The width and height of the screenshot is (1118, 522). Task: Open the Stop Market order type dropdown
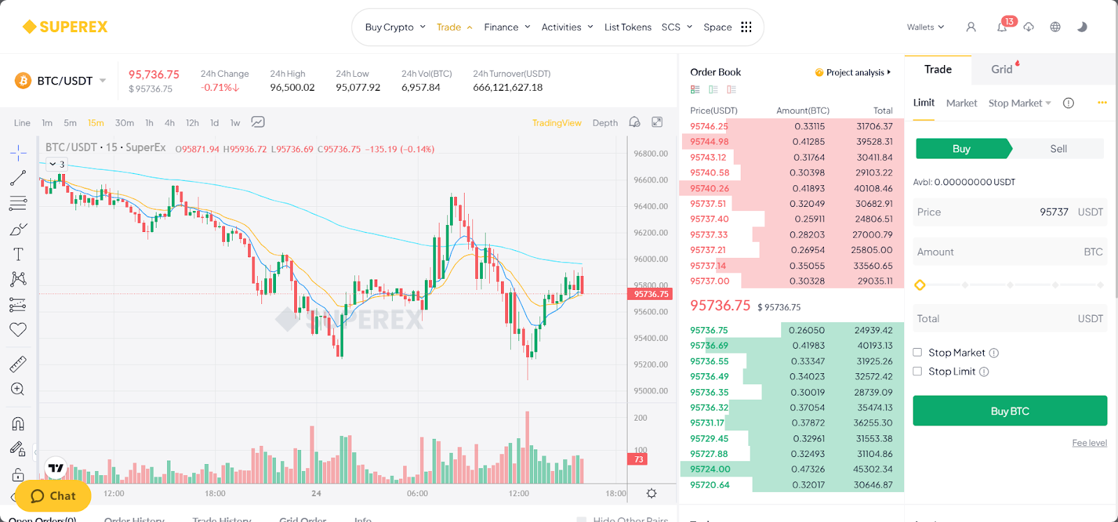tap(1020, 103)
